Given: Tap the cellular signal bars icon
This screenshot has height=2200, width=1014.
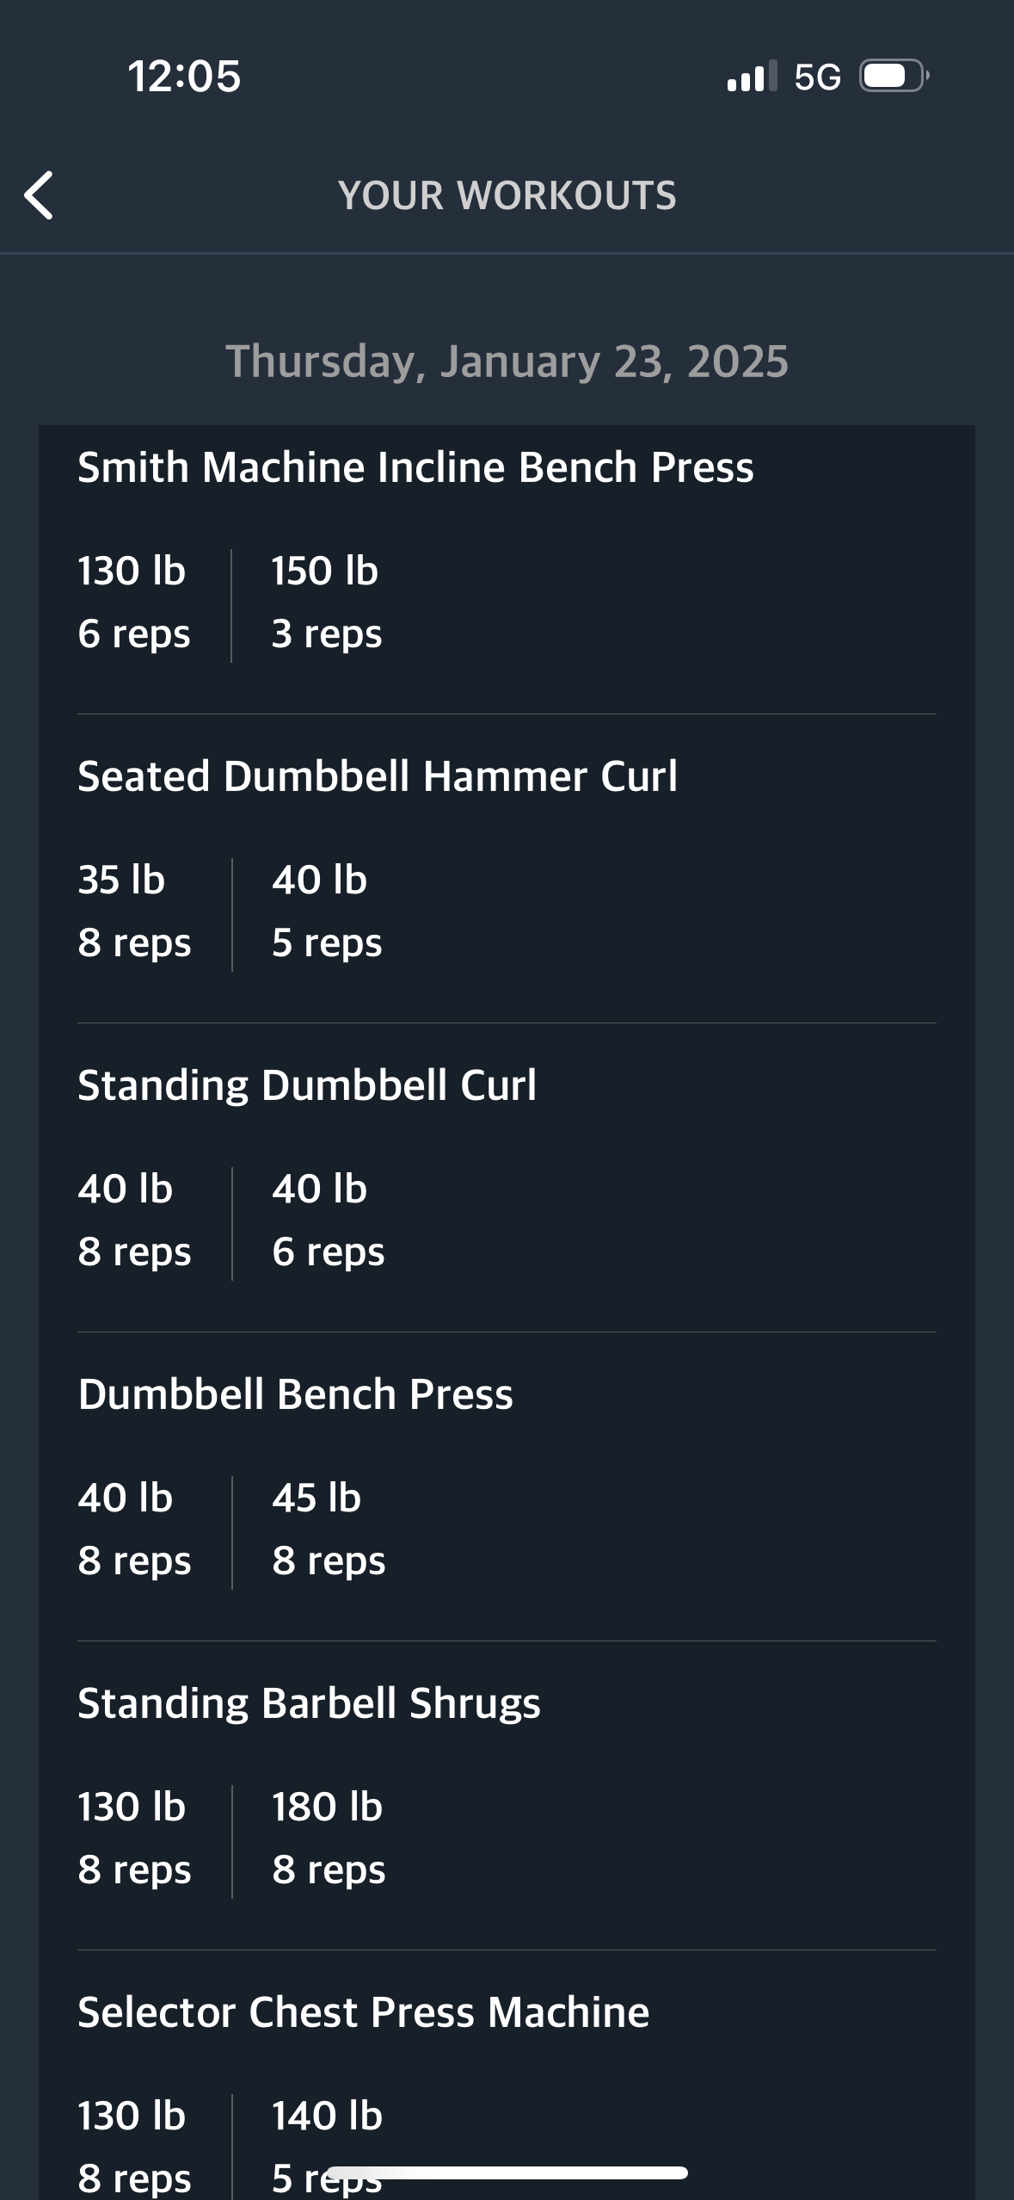Looking at the screenshot, I should pos(752,76).
